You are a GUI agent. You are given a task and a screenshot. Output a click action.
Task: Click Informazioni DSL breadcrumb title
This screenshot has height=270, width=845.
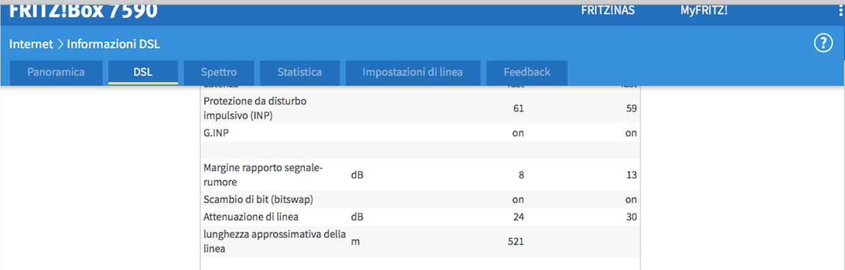pos(113,45)
